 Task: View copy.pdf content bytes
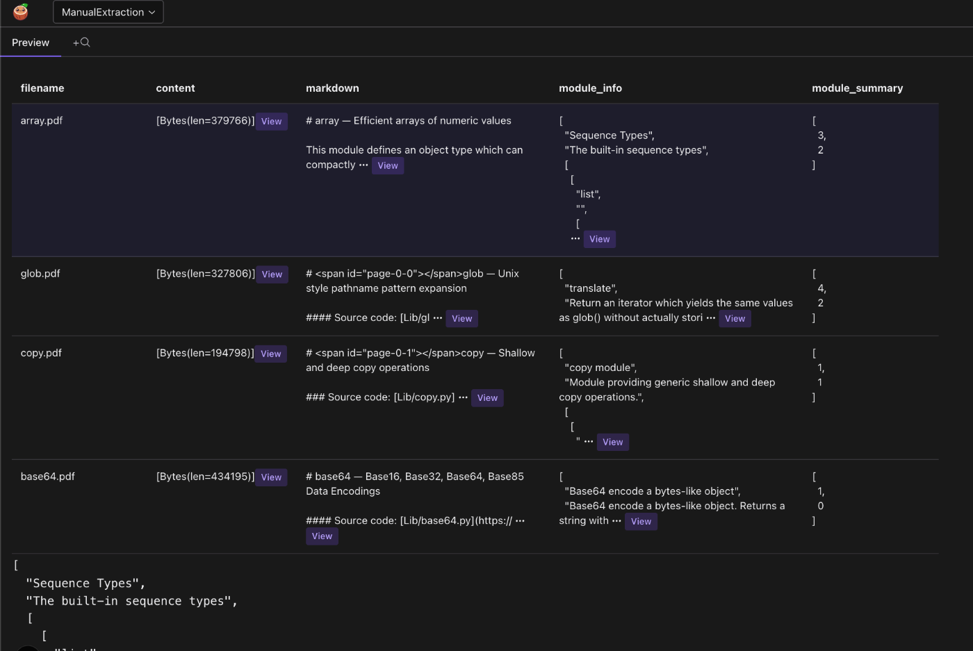click(270, 354)
